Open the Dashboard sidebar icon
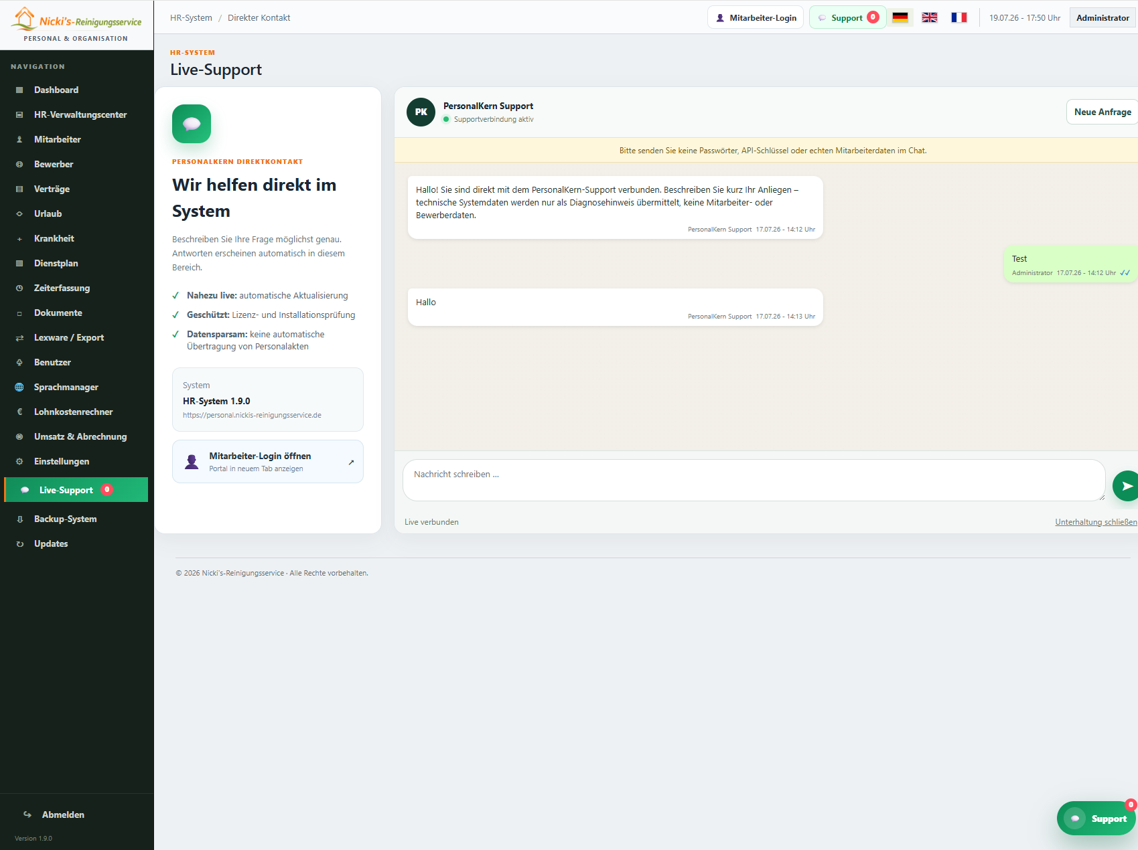Screen dimensions: 1138x850 (x=19, y=90)
